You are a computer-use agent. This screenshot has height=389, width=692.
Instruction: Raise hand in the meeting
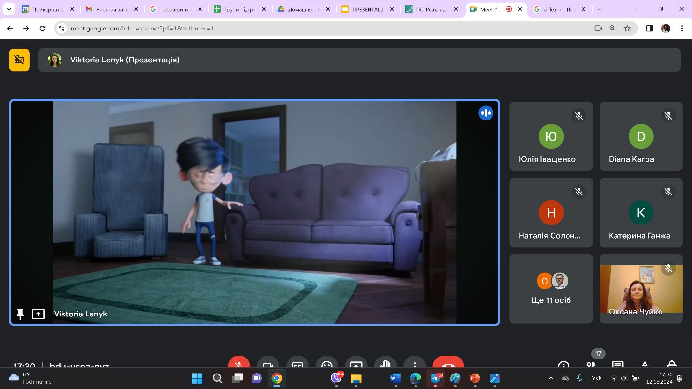click(x=385, y=365)
